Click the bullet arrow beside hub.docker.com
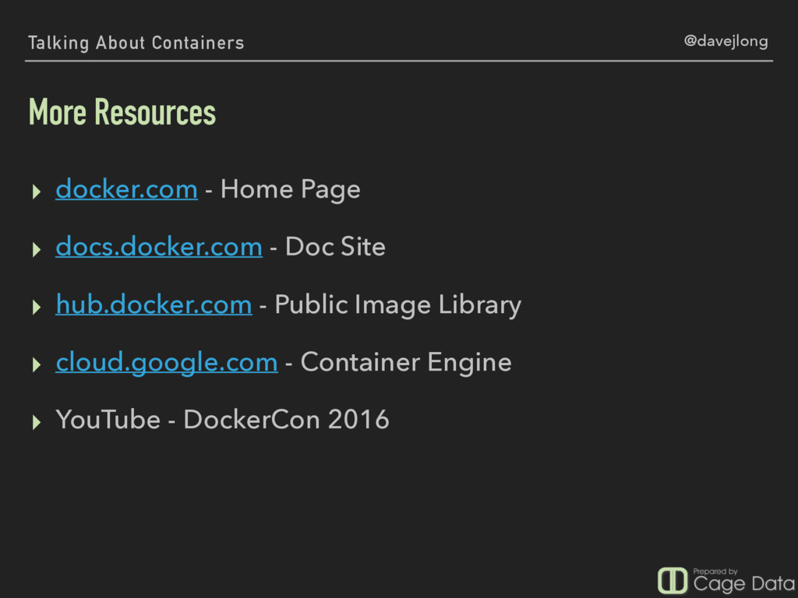This screenshot has height=598, width=798. 36,307
